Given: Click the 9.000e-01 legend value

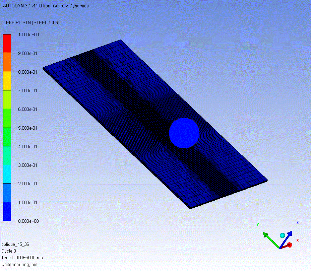Looking at the screenshot, I should click(27, 53).
